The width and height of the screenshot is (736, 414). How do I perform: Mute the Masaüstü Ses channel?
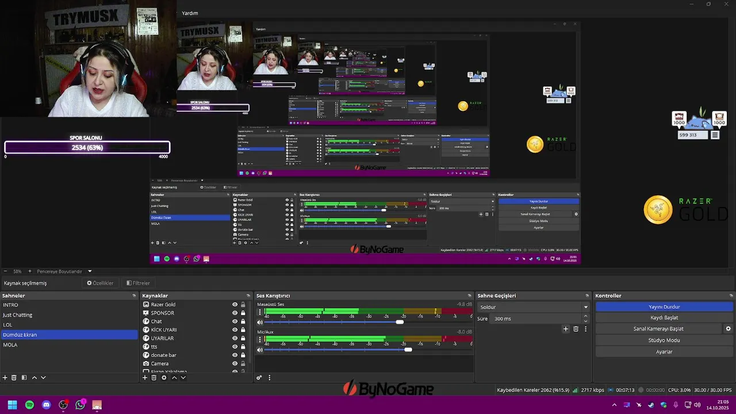click(260, 322)
